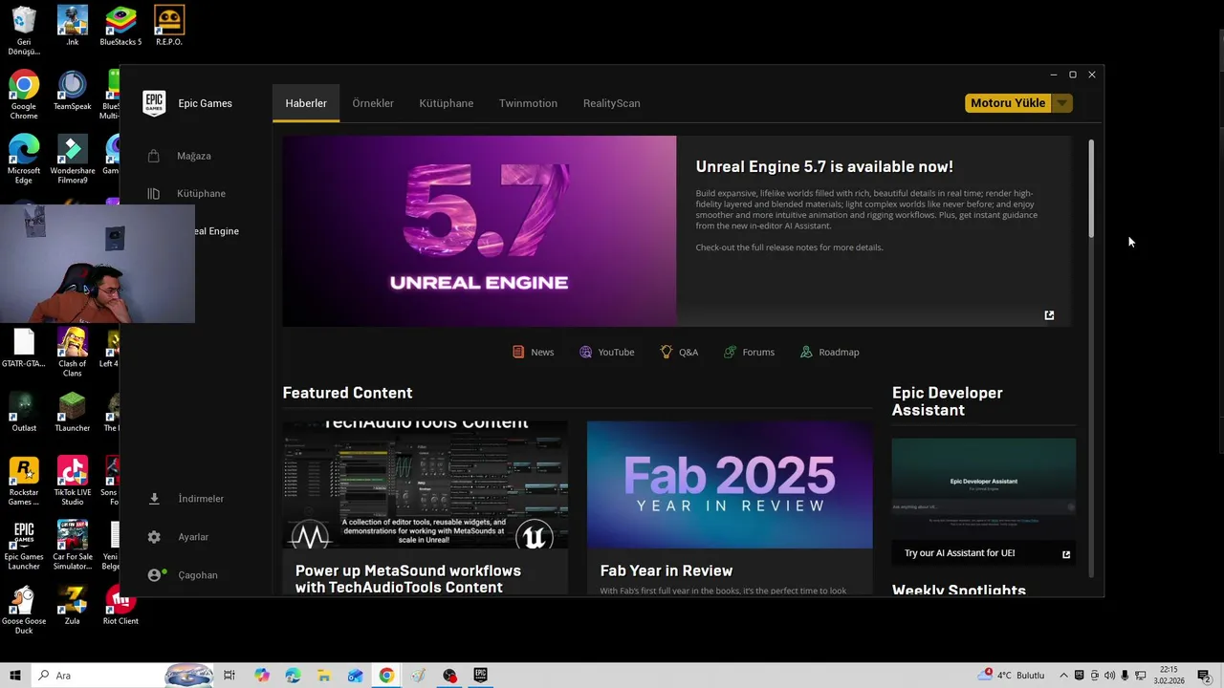Viewport: 1224px width, 688px height.
Task: Open Recycle Bin on desktop
Action: click(24, 31)
